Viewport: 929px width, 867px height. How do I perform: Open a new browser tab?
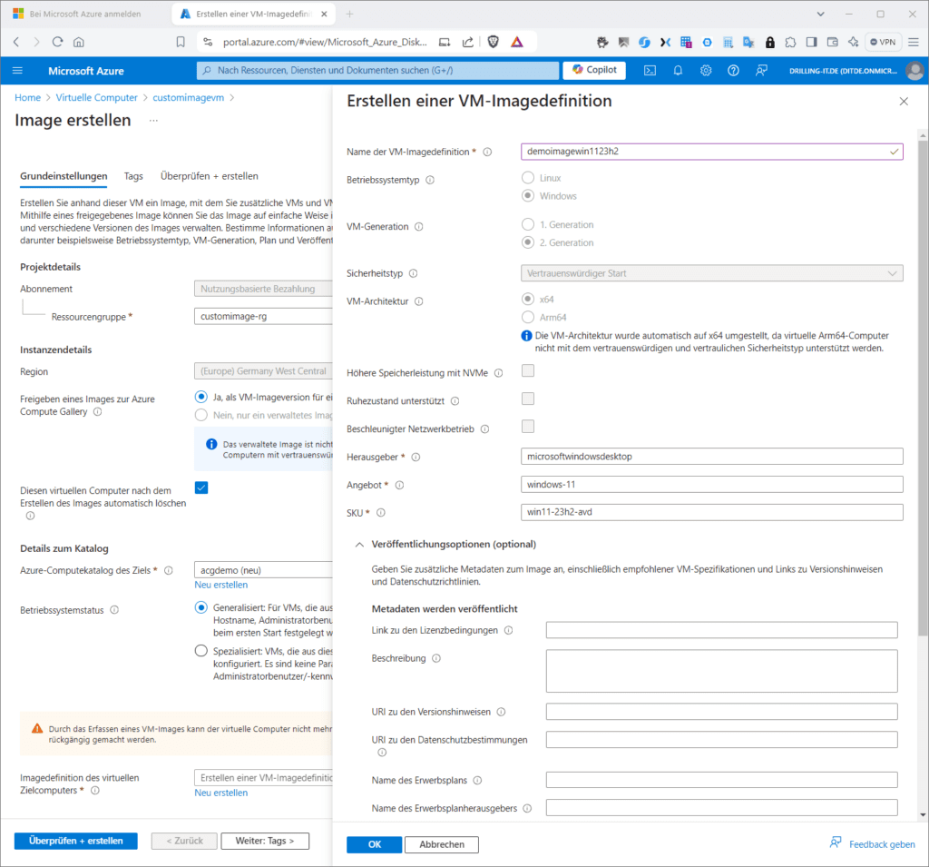(x=349, y=15)
